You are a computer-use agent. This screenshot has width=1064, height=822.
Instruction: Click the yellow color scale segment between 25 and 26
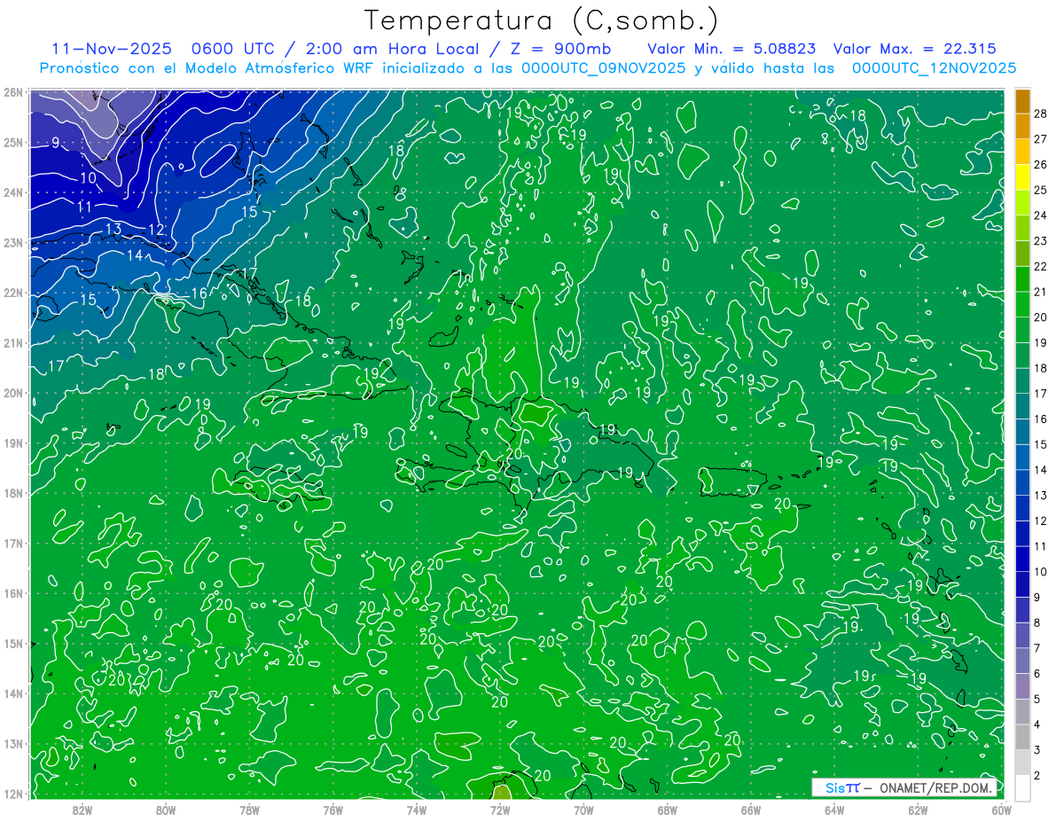click(x=1022, y=177)
